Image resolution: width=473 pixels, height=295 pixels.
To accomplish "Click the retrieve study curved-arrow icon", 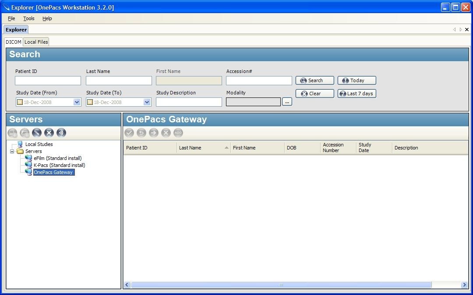I will tap(141, 133).
